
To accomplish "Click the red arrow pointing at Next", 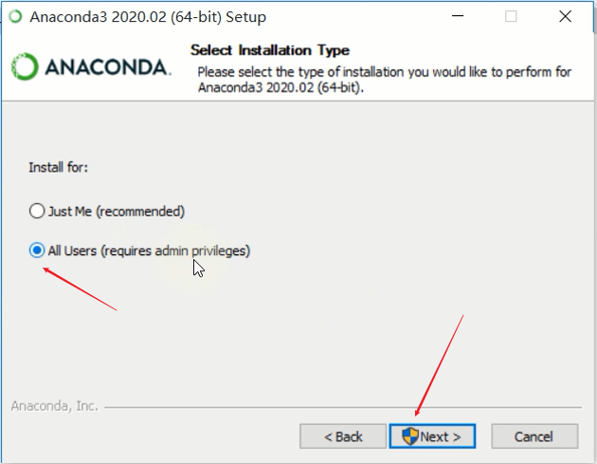I will point(439,366).
